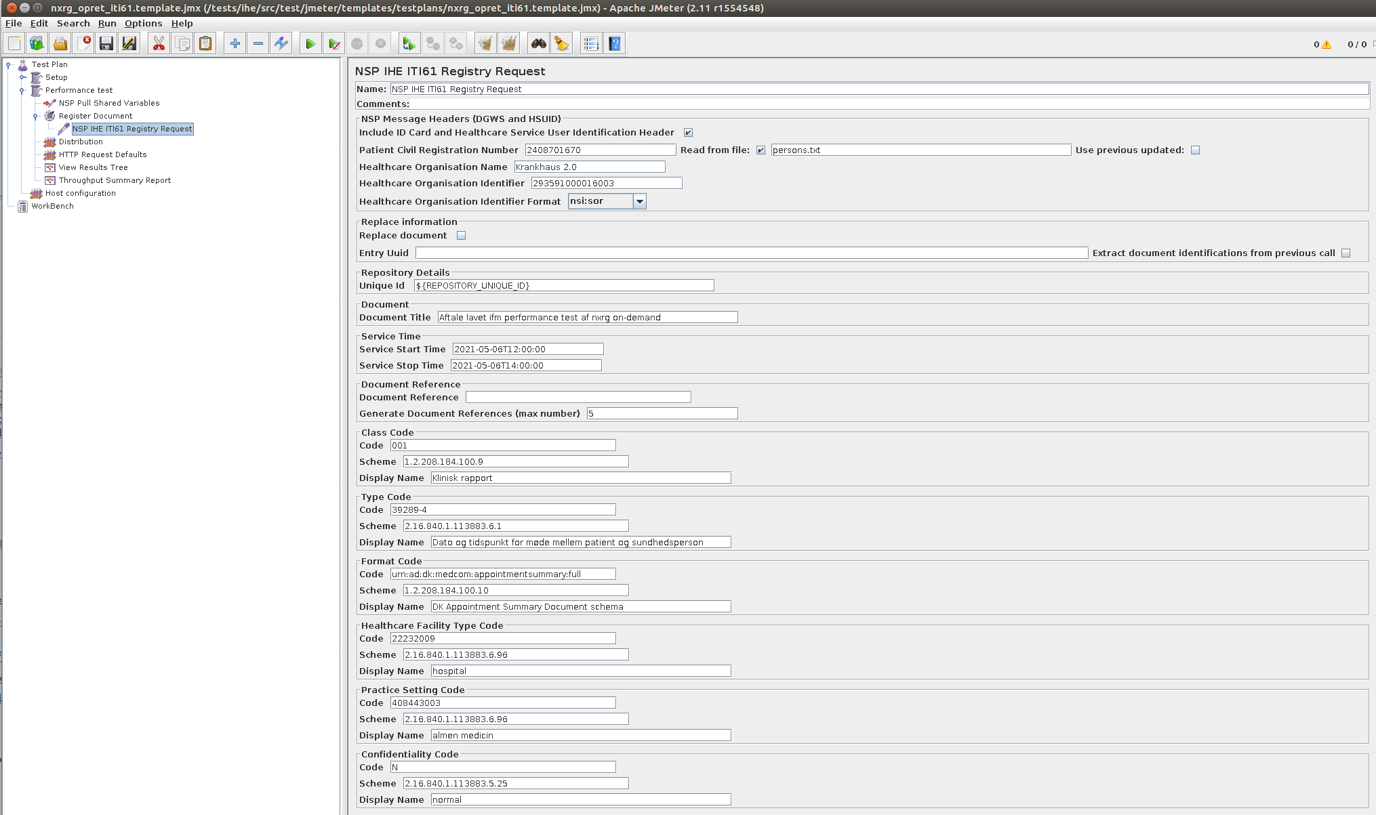Enable the Replace document checkbox
1376x815 pixels.
tap(462, 236)
